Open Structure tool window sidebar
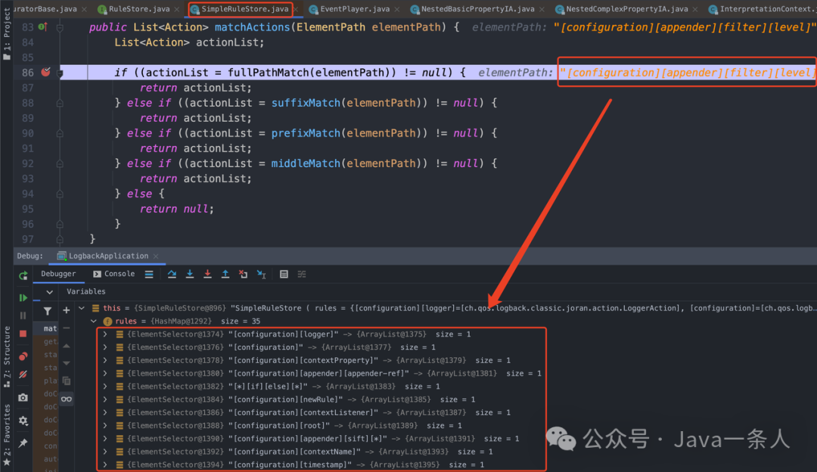Screen dimensions: 817x472 click(7, 356)
